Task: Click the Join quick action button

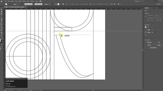Action: pyautogui.click(x=159, y=42)
